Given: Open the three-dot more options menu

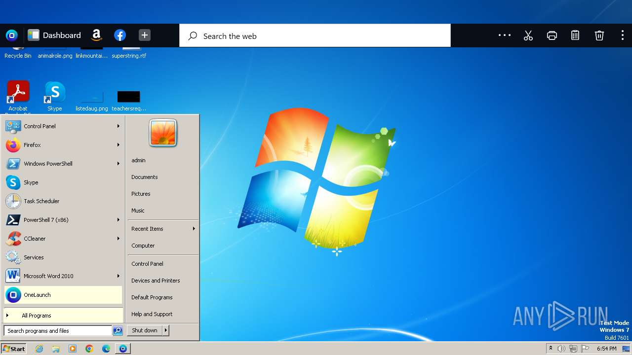Looking at the screenshot, I should pyautogui.click(x=505, y=35).
